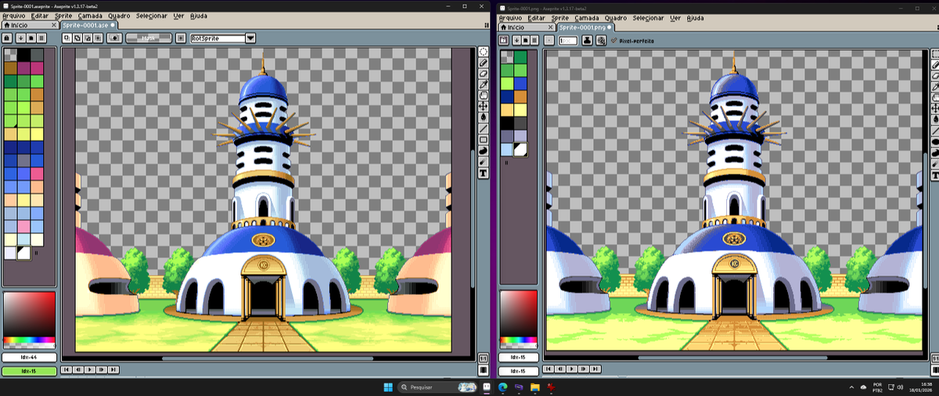Open palette presets in Sprite-0001.png window
The image size is (939, 396).
tap(525, 40)
